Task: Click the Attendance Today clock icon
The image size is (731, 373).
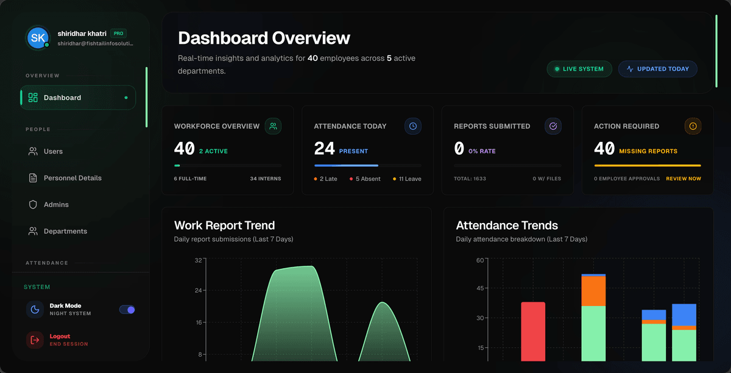Action: pos(413,126)
